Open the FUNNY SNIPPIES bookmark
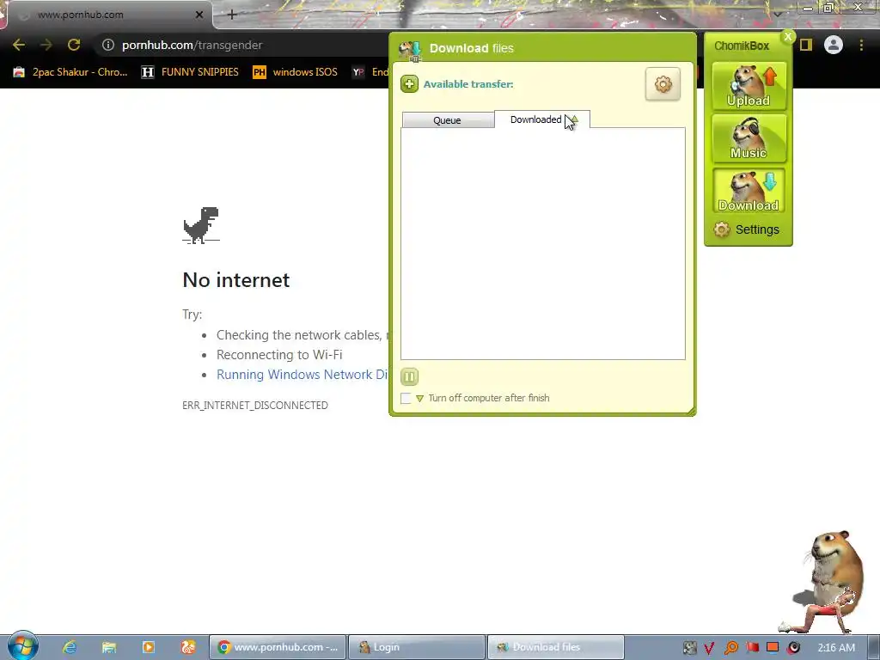 pos(190,72)
